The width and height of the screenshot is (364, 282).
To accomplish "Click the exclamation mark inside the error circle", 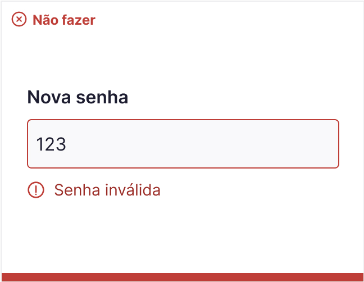I will click(36, 190).
